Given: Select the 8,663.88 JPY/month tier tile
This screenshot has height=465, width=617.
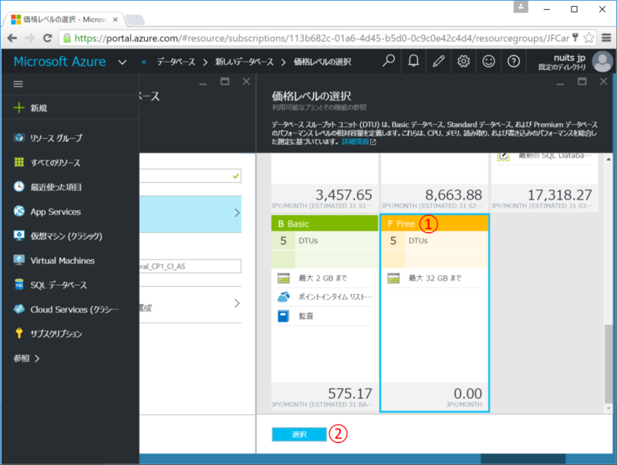Looking at the screenshot, I should tap(434, 183).
